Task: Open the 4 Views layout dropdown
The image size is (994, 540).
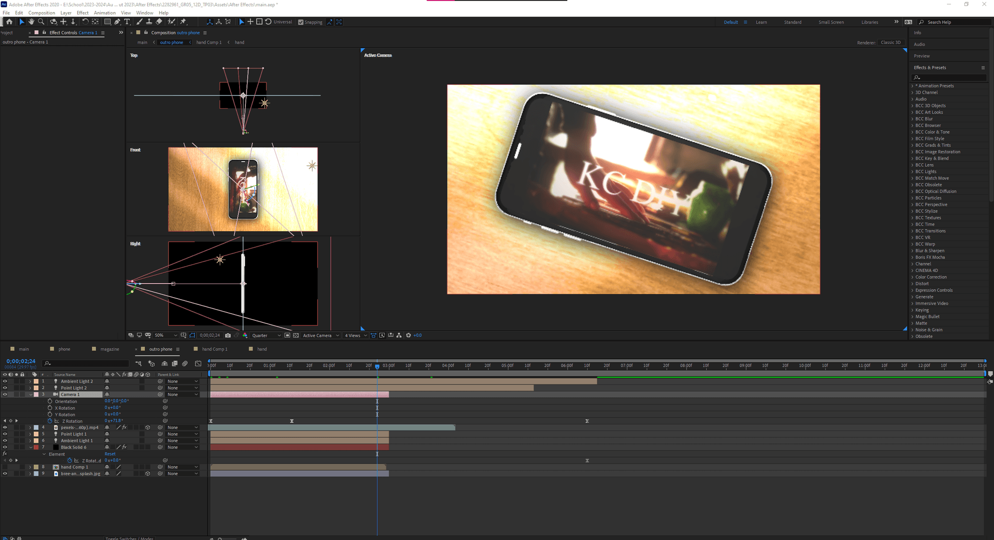Action: (355, 335)
